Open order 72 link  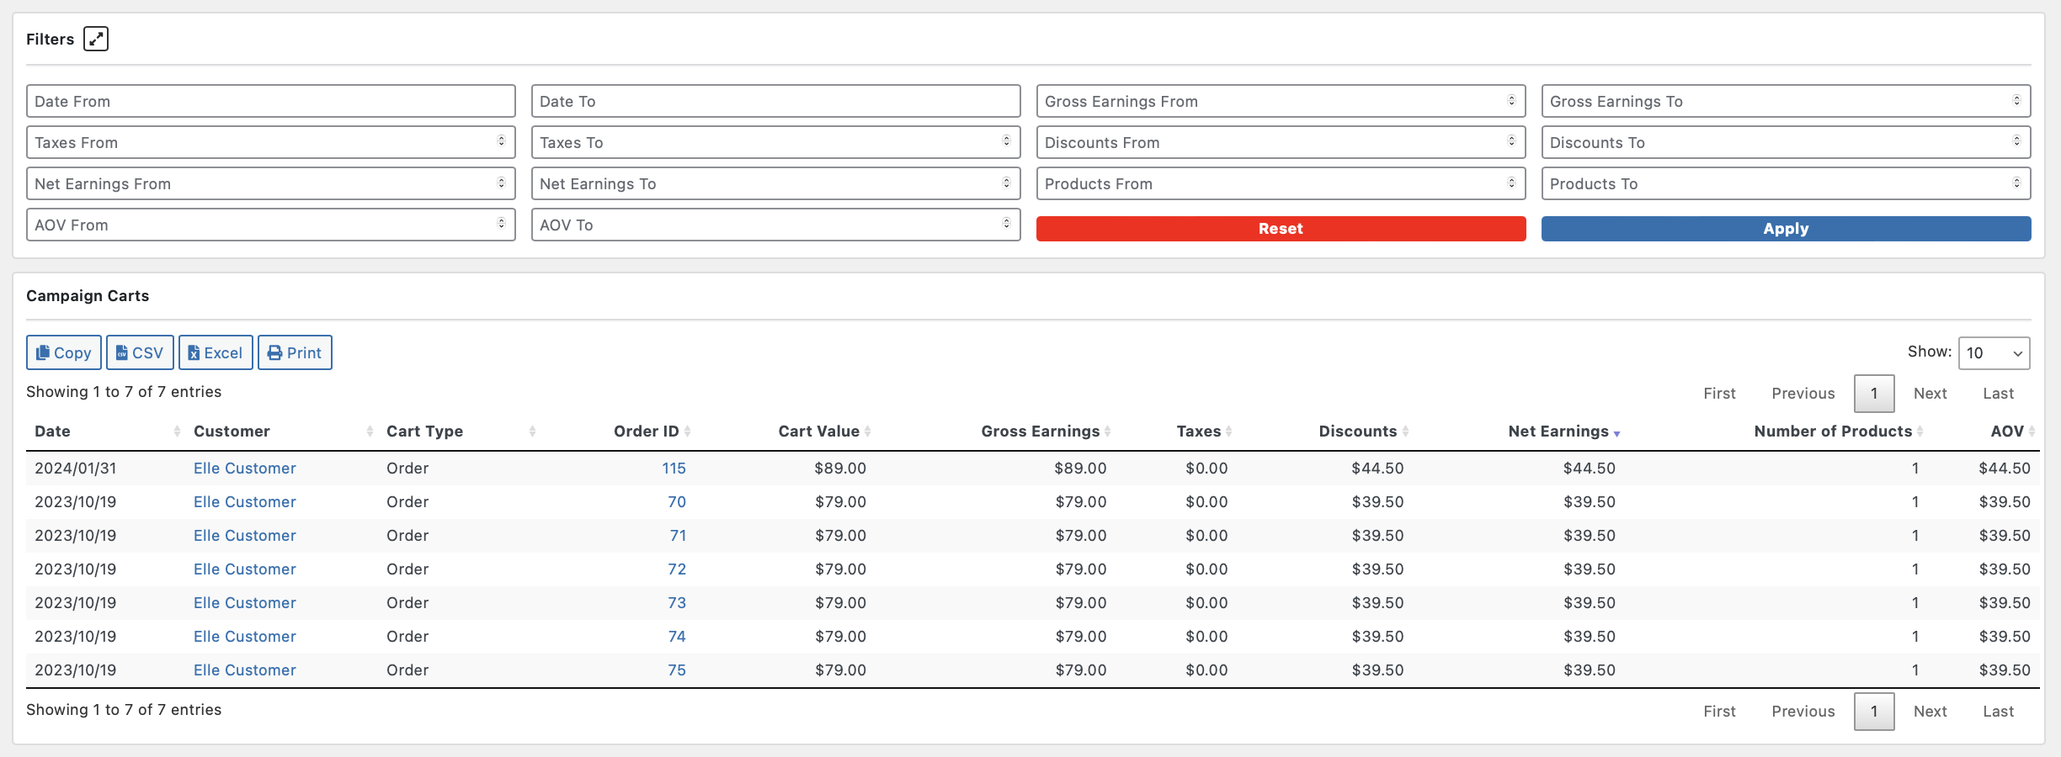pyautogui.click(x=677, y=569)
